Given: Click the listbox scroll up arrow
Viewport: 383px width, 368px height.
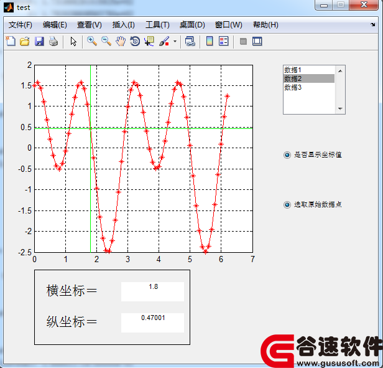Looking at the screenshot, I should point(340,71).
